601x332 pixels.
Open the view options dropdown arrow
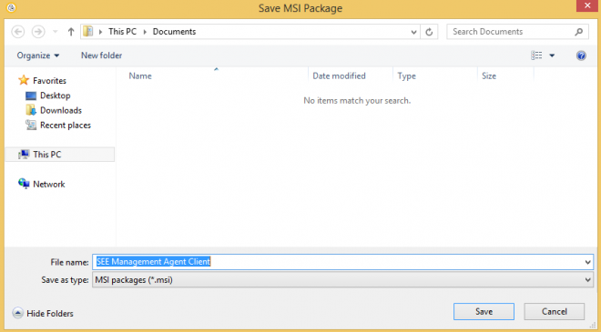552,55
